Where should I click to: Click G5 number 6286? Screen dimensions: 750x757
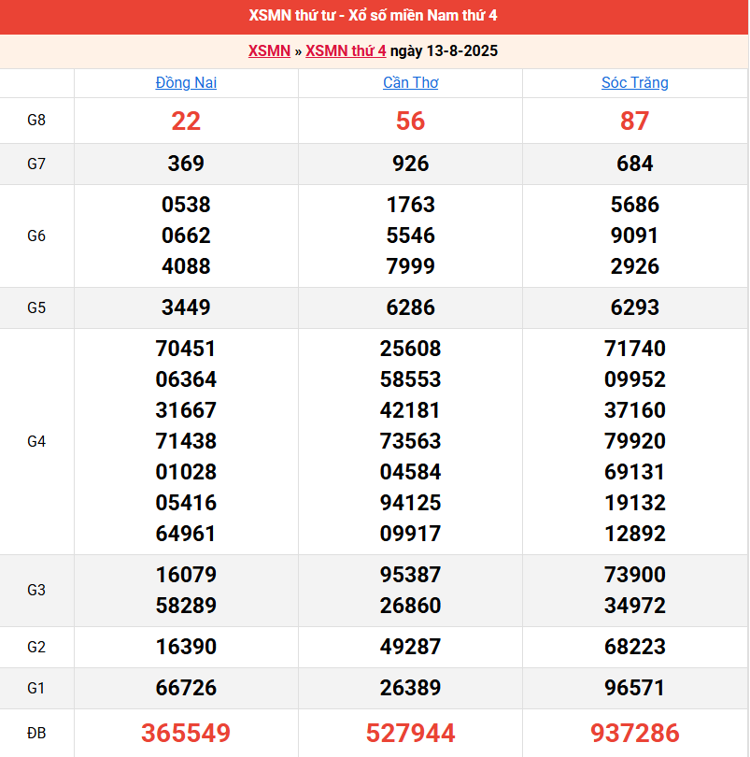point(410,307)
